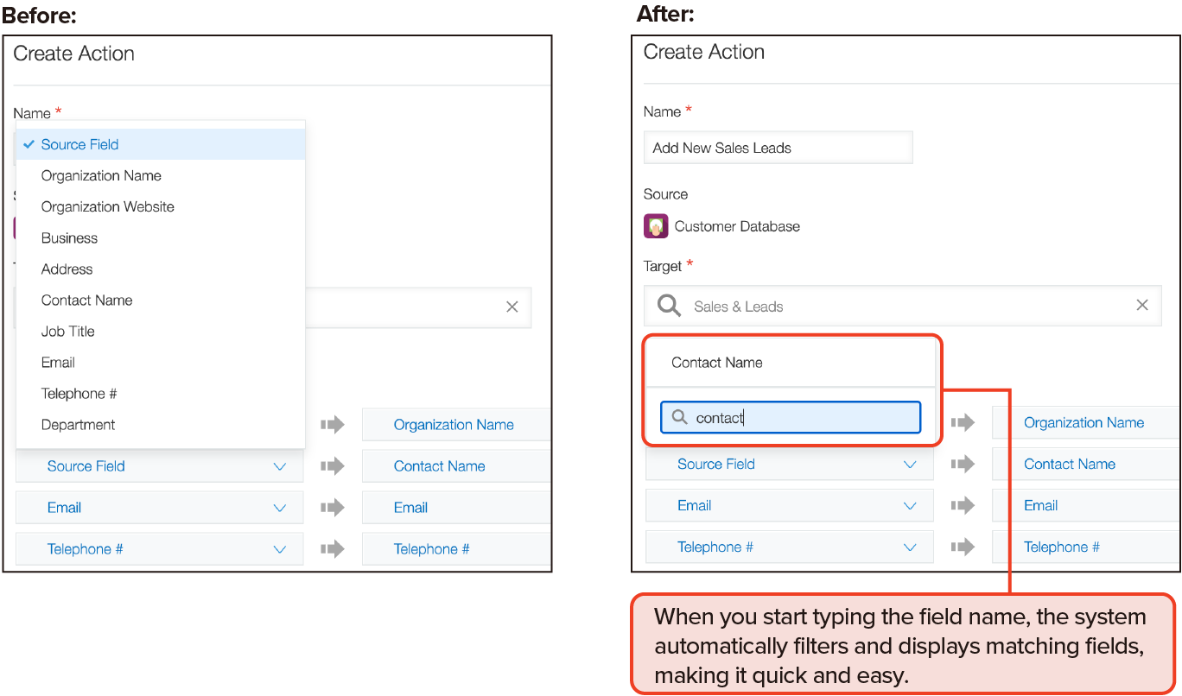Screen dimensions: 1182x696
Task: Select Department option in the dropdown list
Action: click(x=78, y=424)
